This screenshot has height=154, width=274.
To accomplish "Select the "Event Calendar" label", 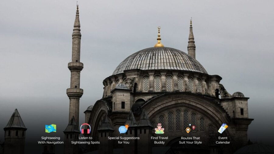I will coord(223,140).
